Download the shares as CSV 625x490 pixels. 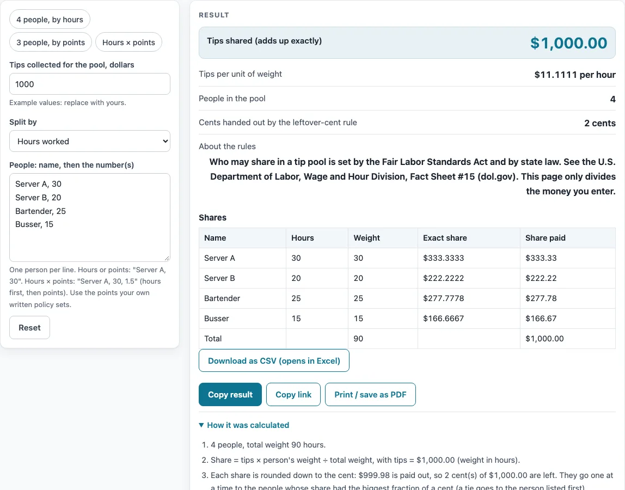(x=274, y=361)
